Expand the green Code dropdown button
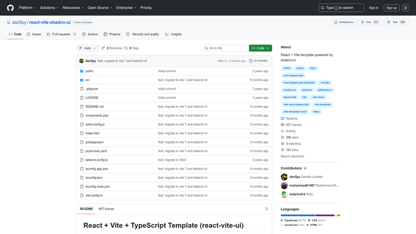The image size is (416, 234). pos(261,48)
